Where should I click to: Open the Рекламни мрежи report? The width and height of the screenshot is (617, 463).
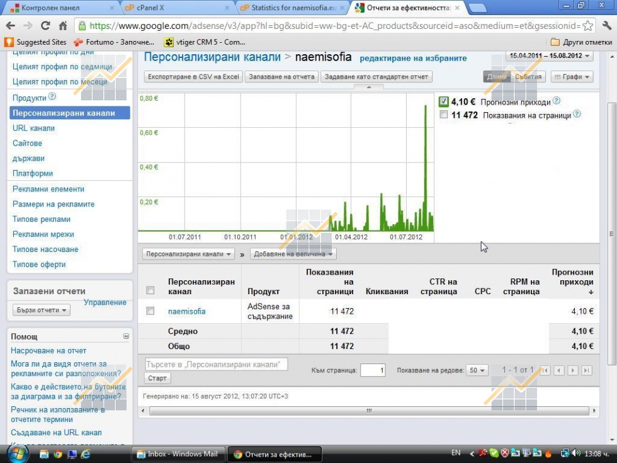pos(43,234)
